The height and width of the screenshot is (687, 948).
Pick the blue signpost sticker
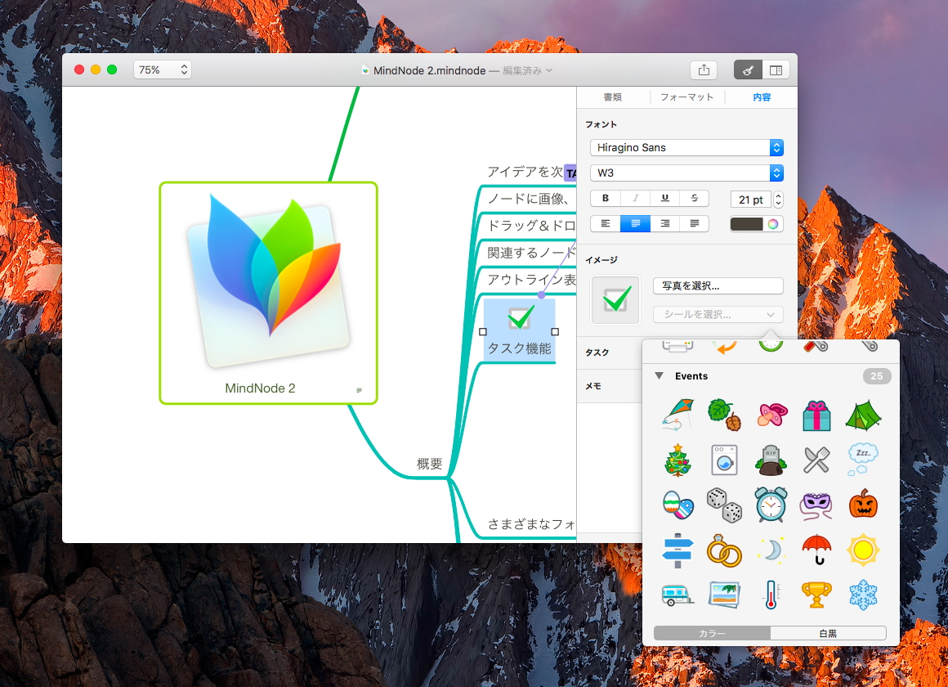(677, 550)
